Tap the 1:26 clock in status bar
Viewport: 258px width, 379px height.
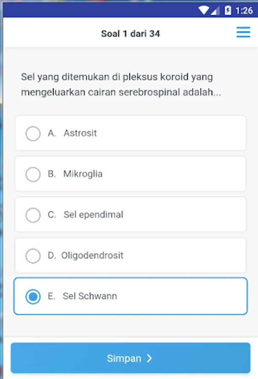(244, 10)
